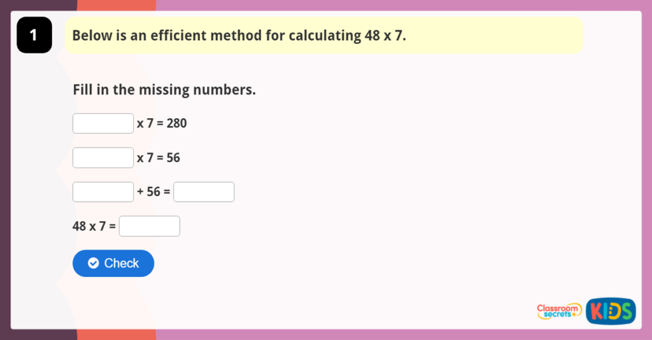Click the 'x 7 = 280' equation text
This screenshot has height=340, width=652.
tap(162, 123)
